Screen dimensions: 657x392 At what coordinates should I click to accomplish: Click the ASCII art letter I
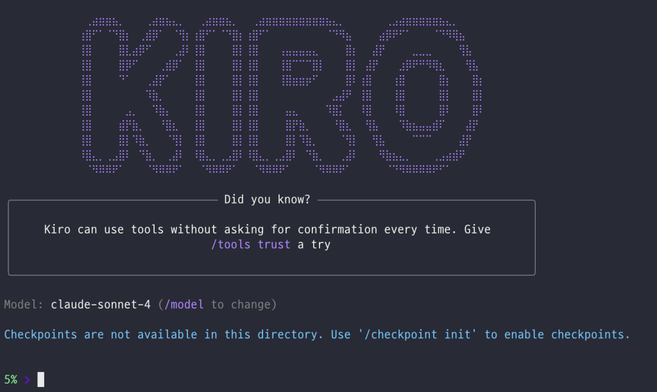pyautogui.click(x=218, y=95)
